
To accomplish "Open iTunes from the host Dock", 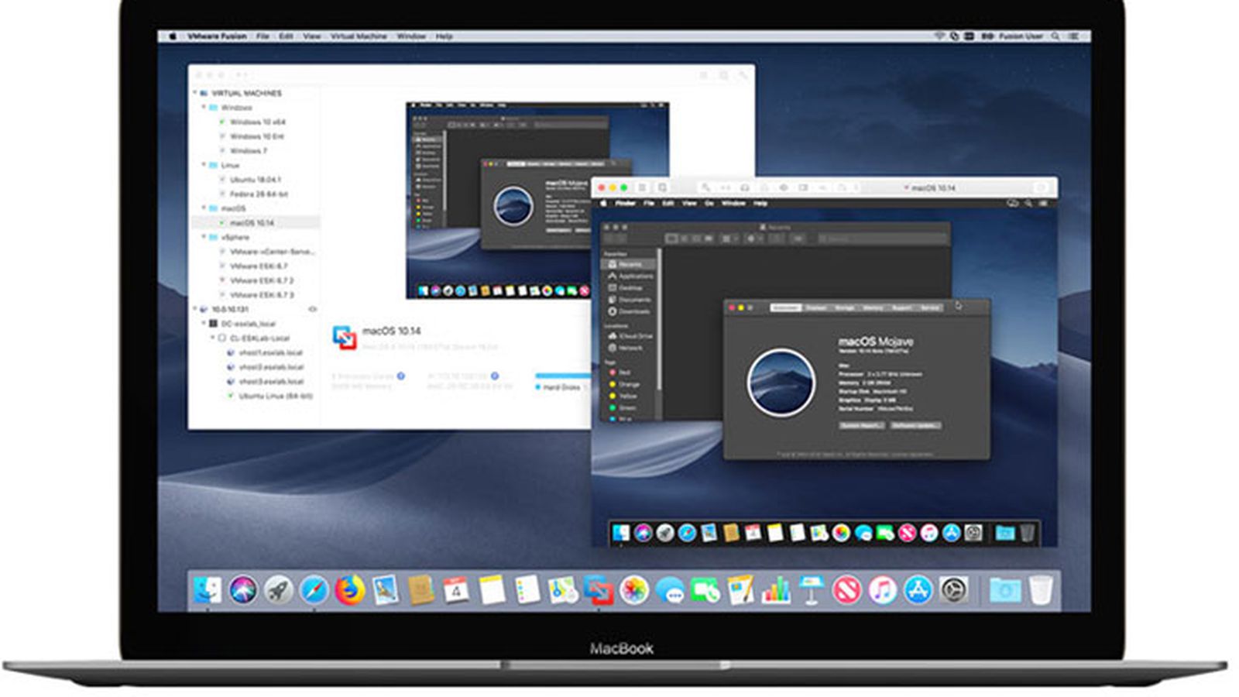I will point(882,590).
